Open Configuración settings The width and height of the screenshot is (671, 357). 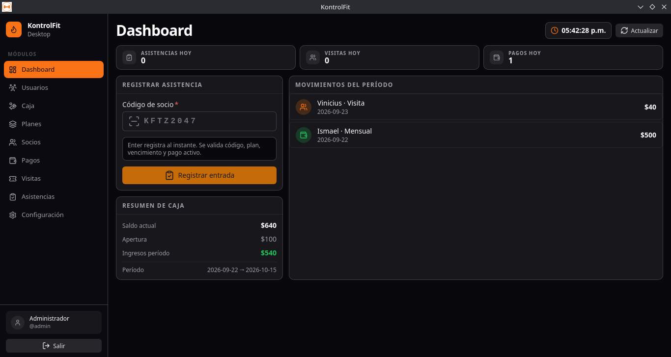click(54, 215)
